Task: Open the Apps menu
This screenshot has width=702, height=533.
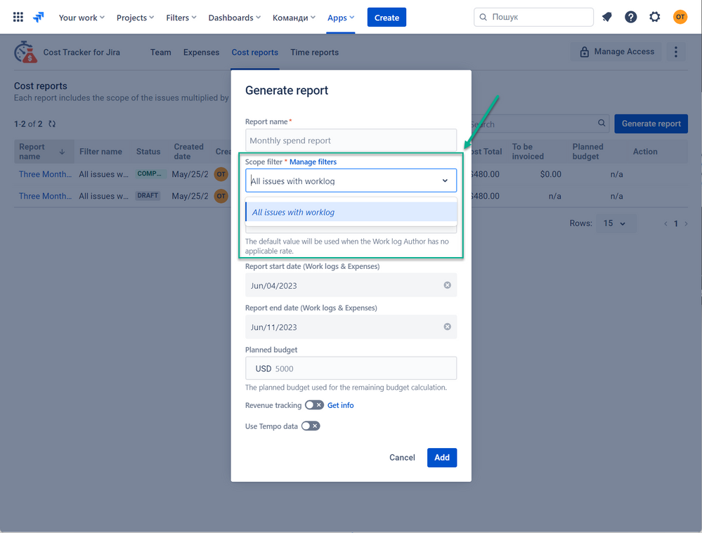Action: [341, 18]
